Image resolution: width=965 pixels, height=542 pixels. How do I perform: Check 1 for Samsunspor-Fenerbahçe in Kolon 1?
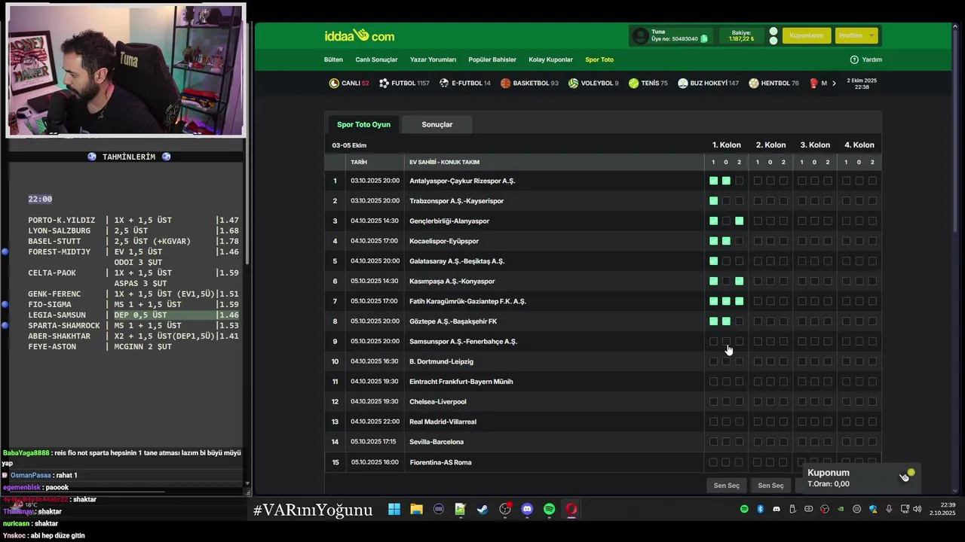click(x=713, y=342)
